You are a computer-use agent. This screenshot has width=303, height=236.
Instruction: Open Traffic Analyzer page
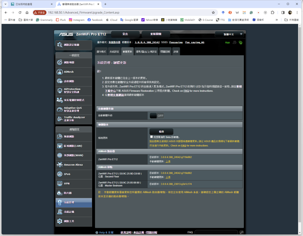74,119
